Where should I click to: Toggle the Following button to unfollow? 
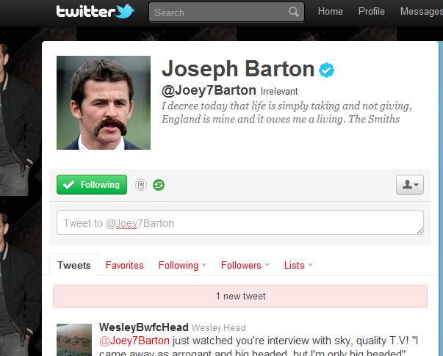coord(92,185)
